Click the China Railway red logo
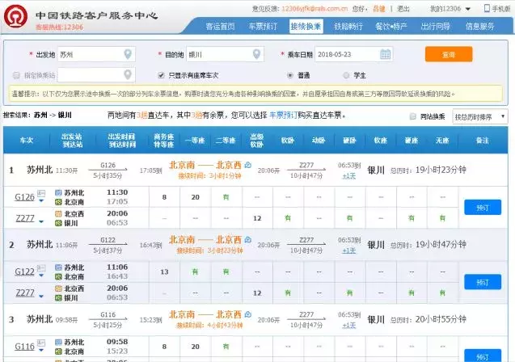The width and height of the screenshot is (515, 362). (16, 17)
